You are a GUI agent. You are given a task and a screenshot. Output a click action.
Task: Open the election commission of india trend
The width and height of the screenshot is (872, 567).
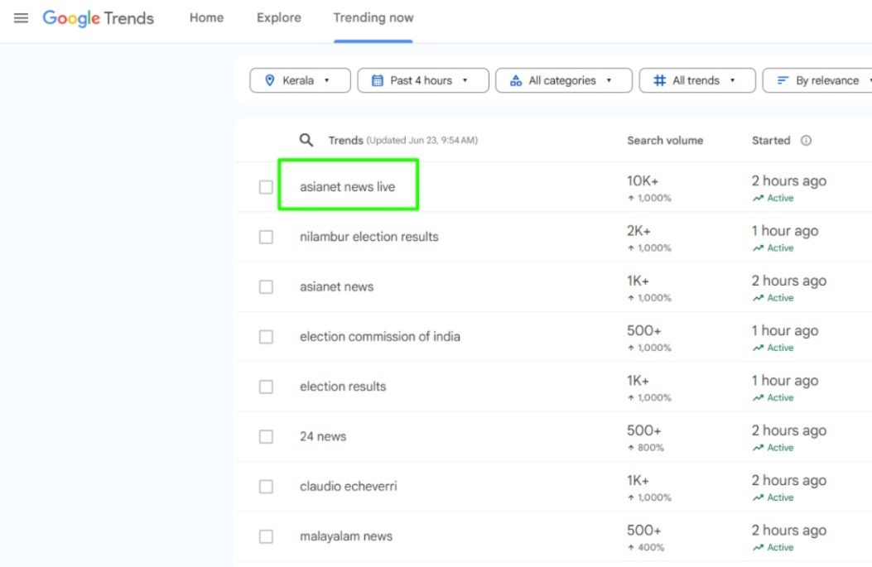click(379, 337)
